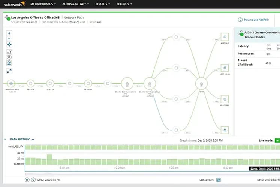Select the circled square map tool icon

click(9, 57)
